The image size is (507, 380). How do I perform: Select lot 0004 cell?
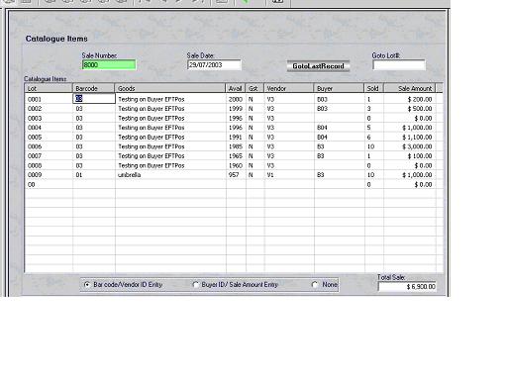point(49,128)
